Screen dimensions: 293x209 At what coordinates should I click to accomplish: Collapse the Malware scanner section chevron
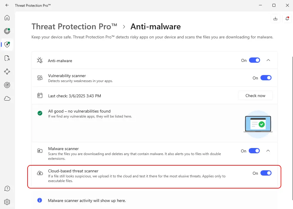tap(268, 151)
